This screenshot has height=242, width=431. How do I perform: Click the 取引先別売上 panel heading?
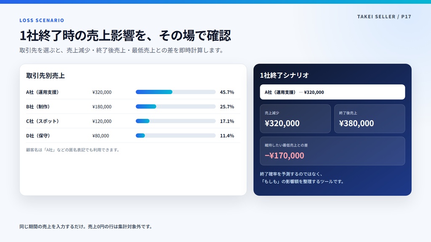tap(45, 76)
